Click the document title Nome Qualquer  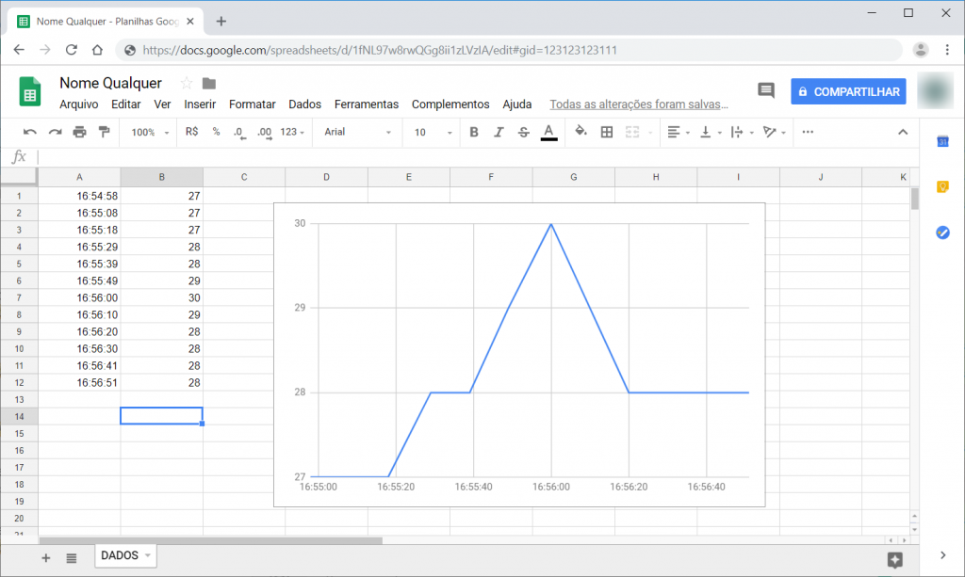111,83
